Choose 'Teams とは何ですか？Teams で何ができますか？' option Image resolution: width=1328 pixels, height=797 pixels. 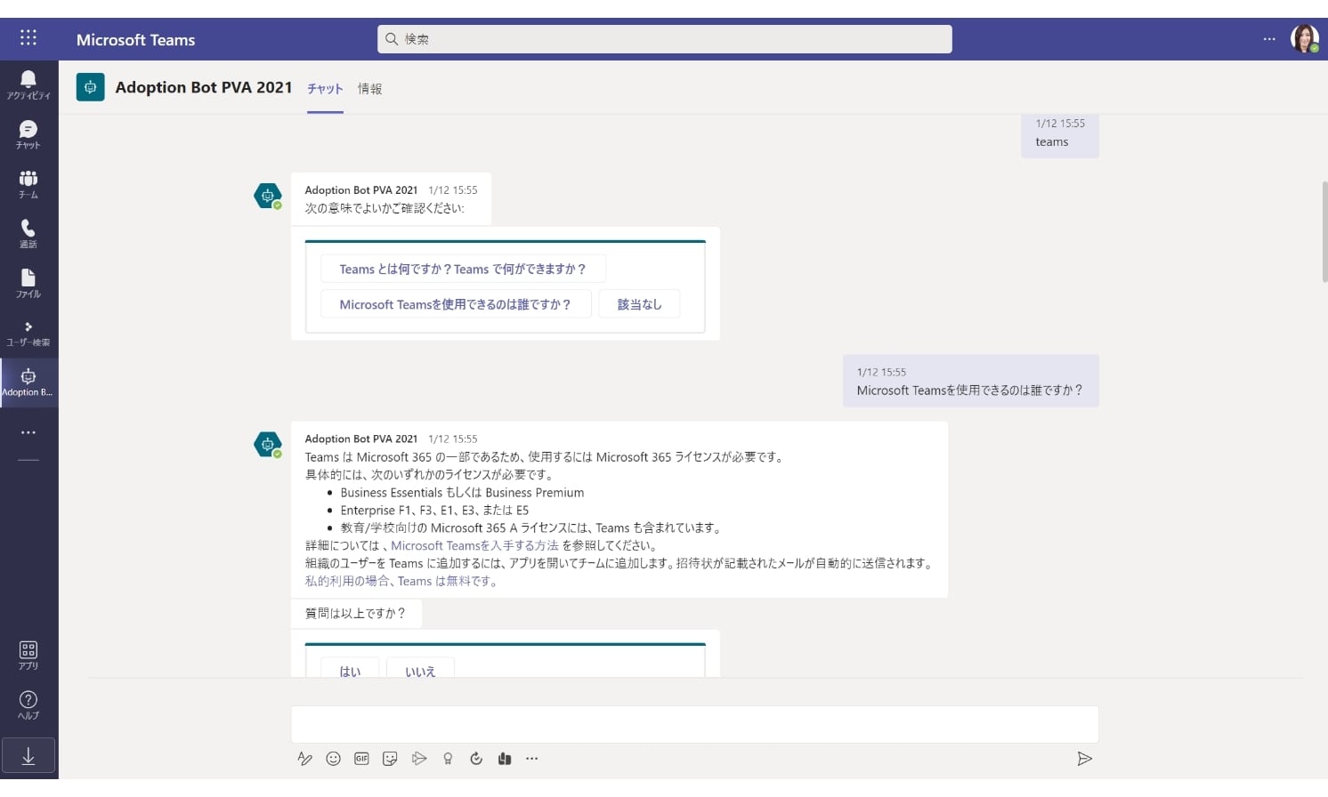point(463,269)
